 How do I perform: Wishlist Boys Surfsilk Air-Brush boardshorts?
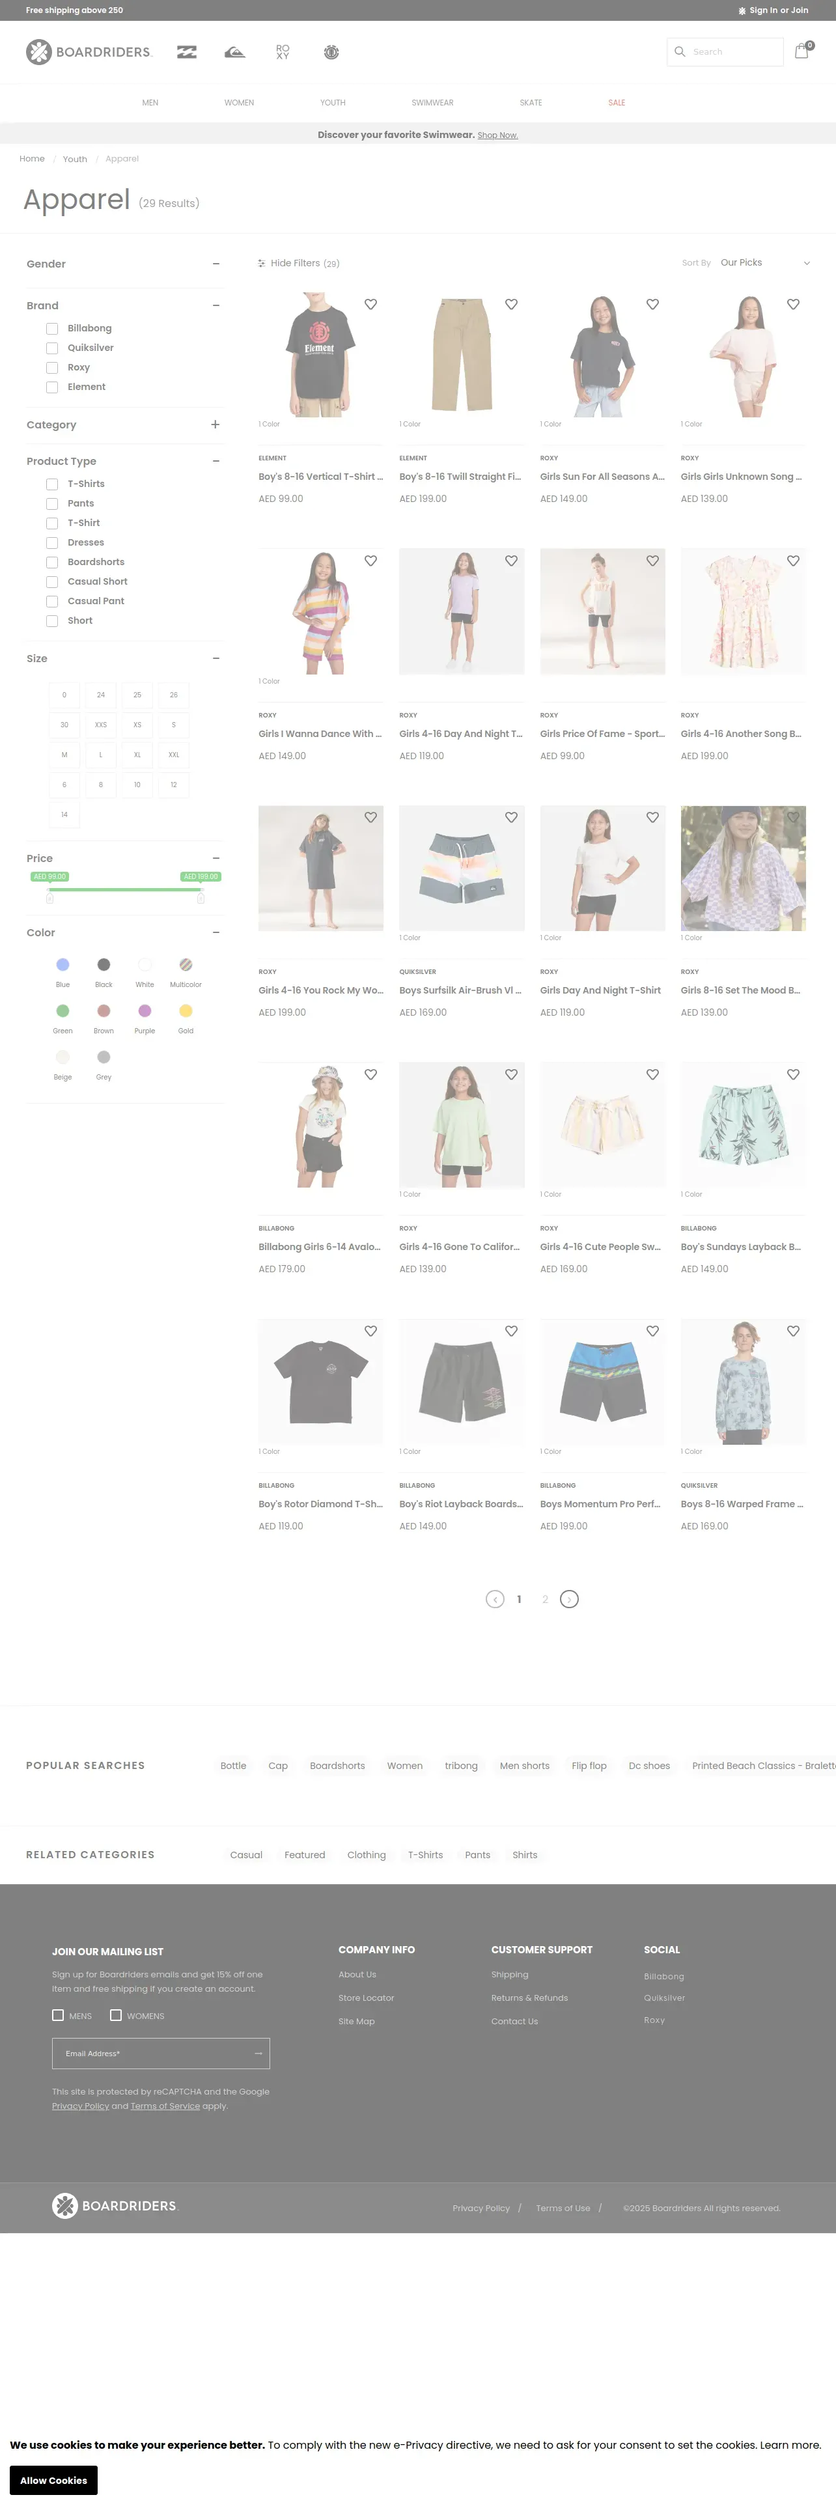(511, 818)
